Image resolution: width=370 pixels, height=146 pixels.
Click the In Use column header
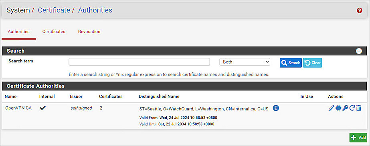click(x=307, y=96)
